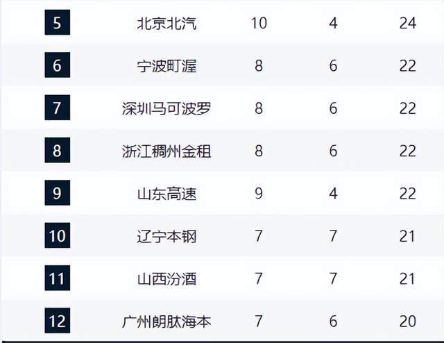The width and height of the screenshot is (444, 343).
Task: Open the 山西汾酒 team link
Action: click(166, 279)
